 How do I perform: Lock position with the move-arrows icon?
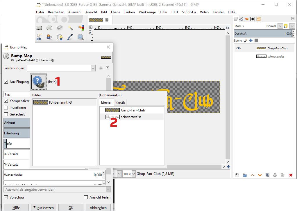tap(251, 41)
